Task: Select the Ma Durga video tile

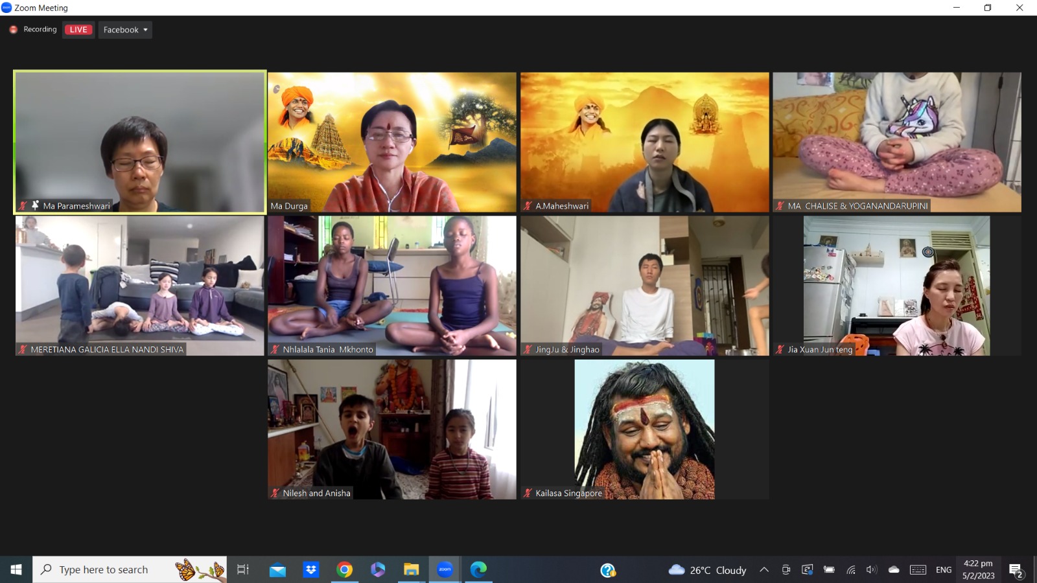Action: (391, 142)
